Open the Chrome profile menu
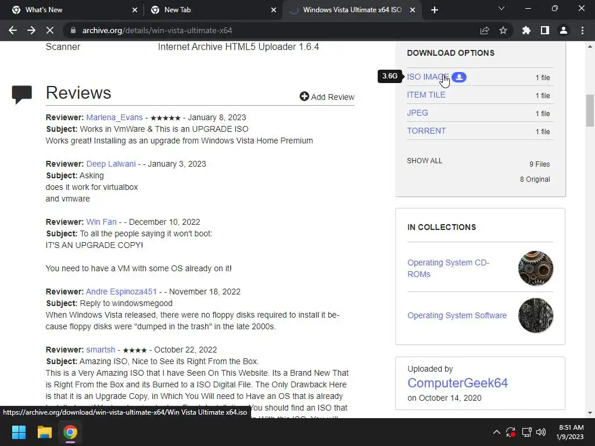595x446 pixels. (564, 30)
